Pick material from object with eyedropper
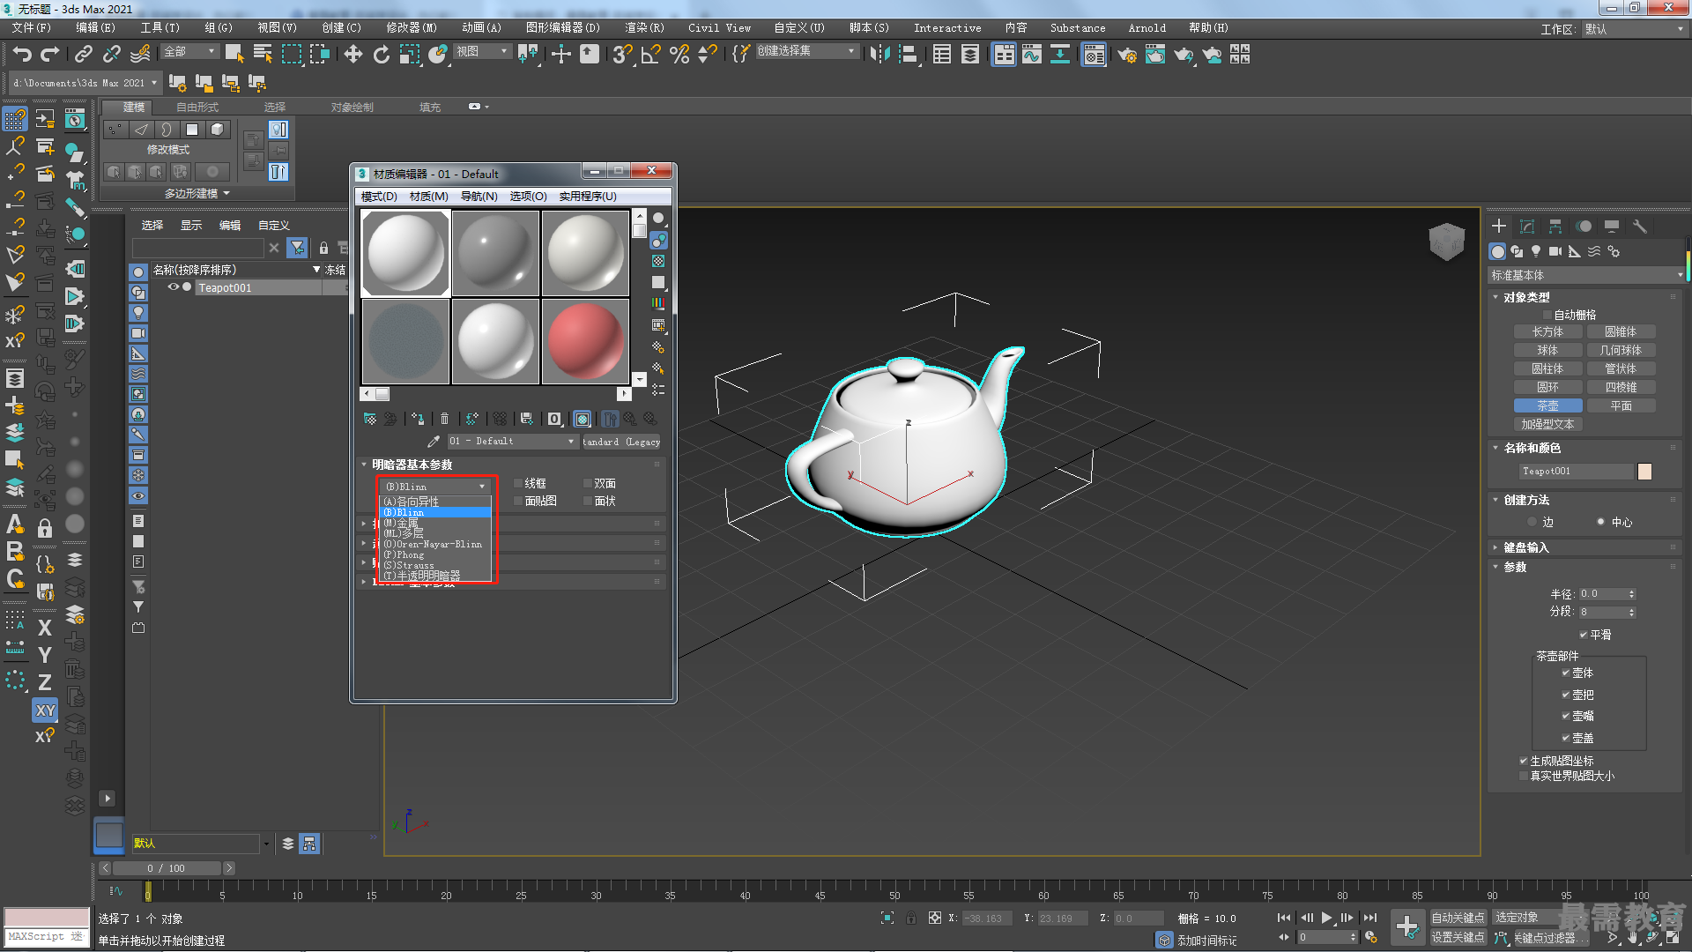 (x=433, y=441)
